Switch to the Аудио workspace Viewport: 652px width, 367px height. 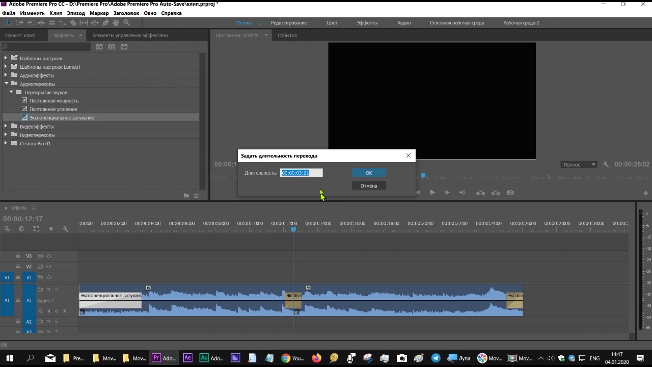coord(404,23)
